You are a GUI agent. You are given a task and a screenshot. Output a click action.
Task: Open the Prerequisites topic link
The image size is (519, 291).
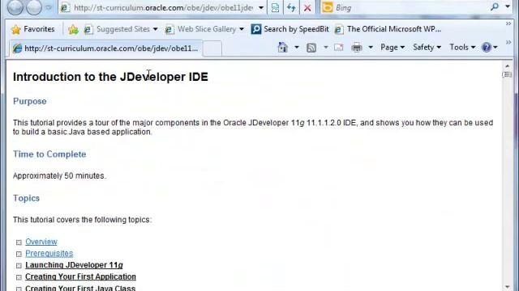[49, 253]
